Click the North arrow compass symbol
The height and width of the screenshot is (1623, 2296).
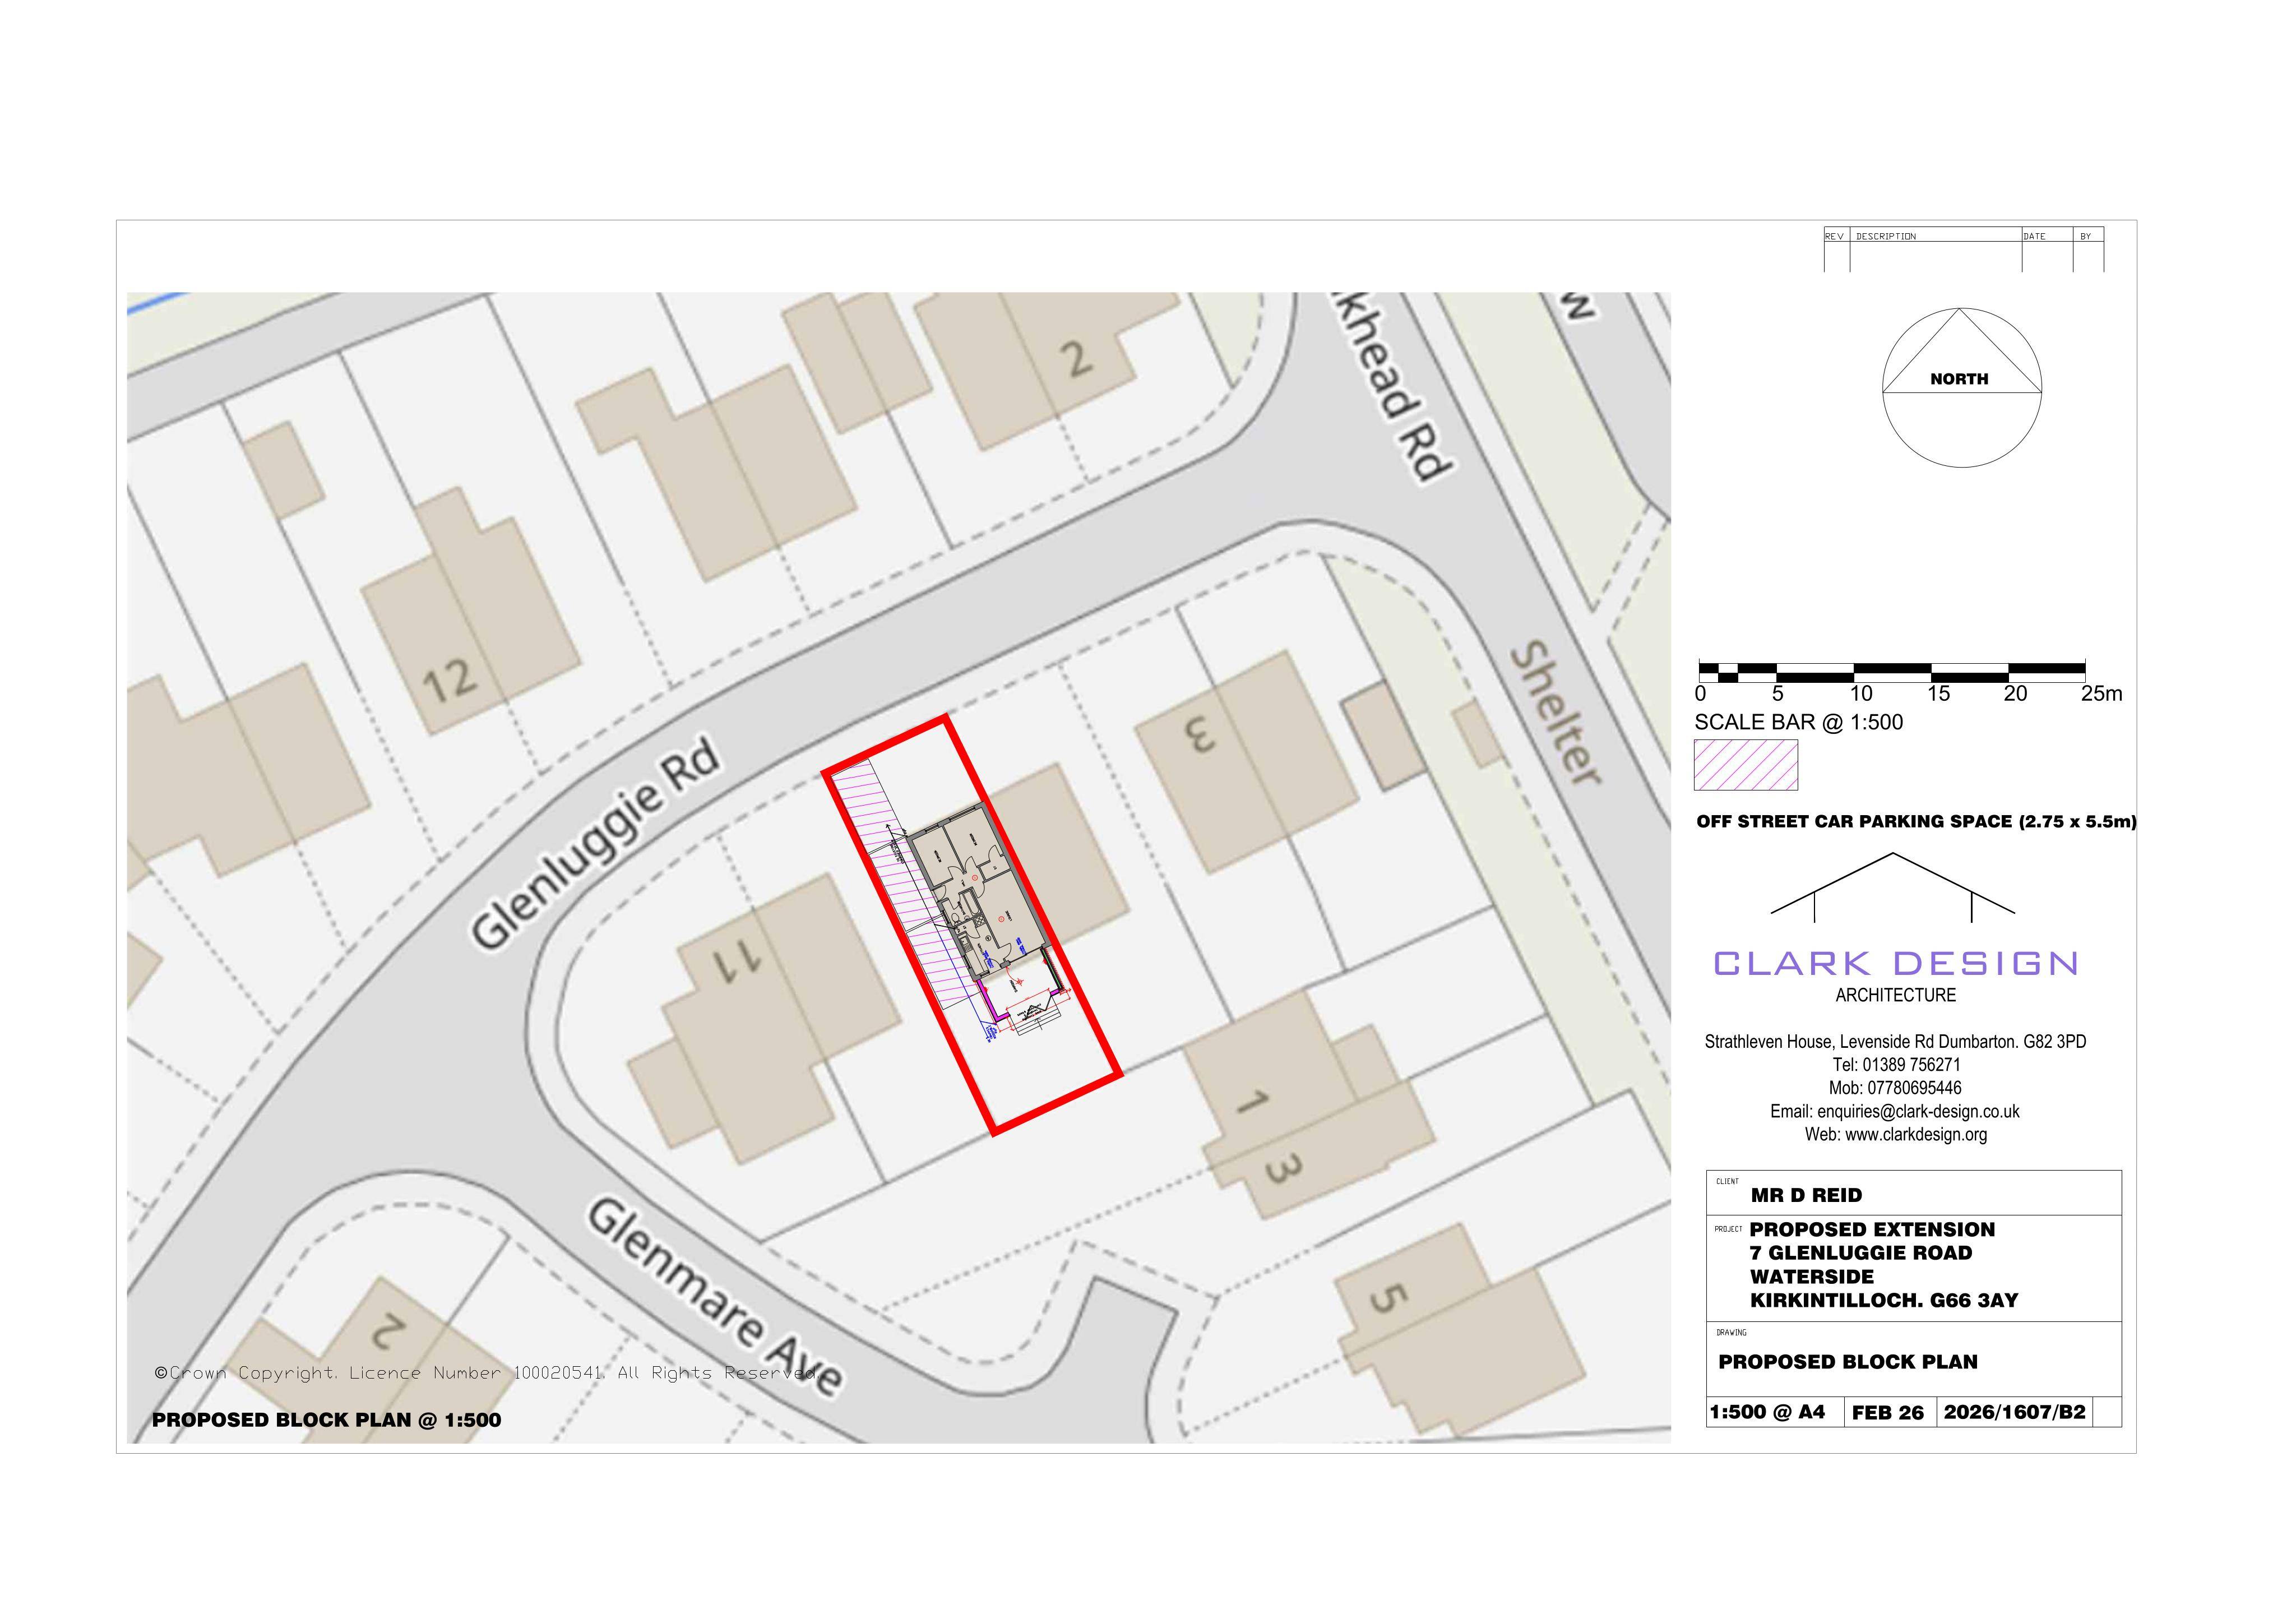coord(1961,388)
